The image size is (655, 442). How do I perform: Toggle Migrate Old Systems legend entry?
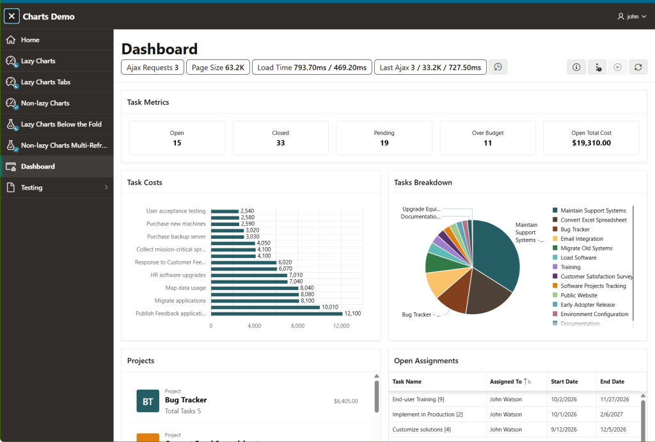pyautogui.click(x=582, y=248)
